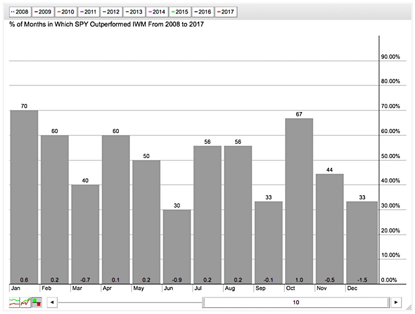415x314 pixels.
Task: Click the left arrow of the range slider
Action: (52, 302)
